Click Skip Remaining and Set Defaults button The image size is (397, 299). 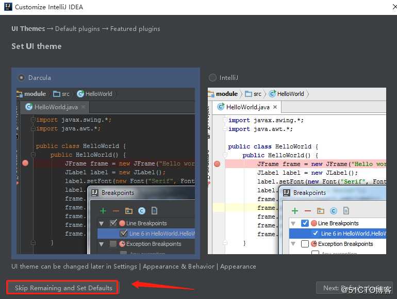62,288
